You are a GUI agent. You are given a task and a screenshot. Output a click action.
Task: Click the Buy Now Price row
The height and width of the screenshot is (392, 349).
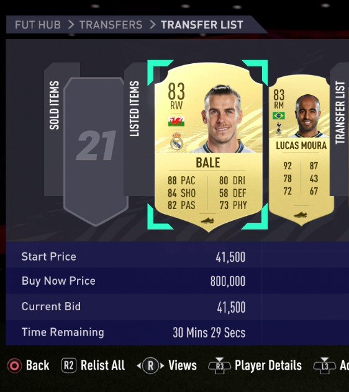coord(134,281)
